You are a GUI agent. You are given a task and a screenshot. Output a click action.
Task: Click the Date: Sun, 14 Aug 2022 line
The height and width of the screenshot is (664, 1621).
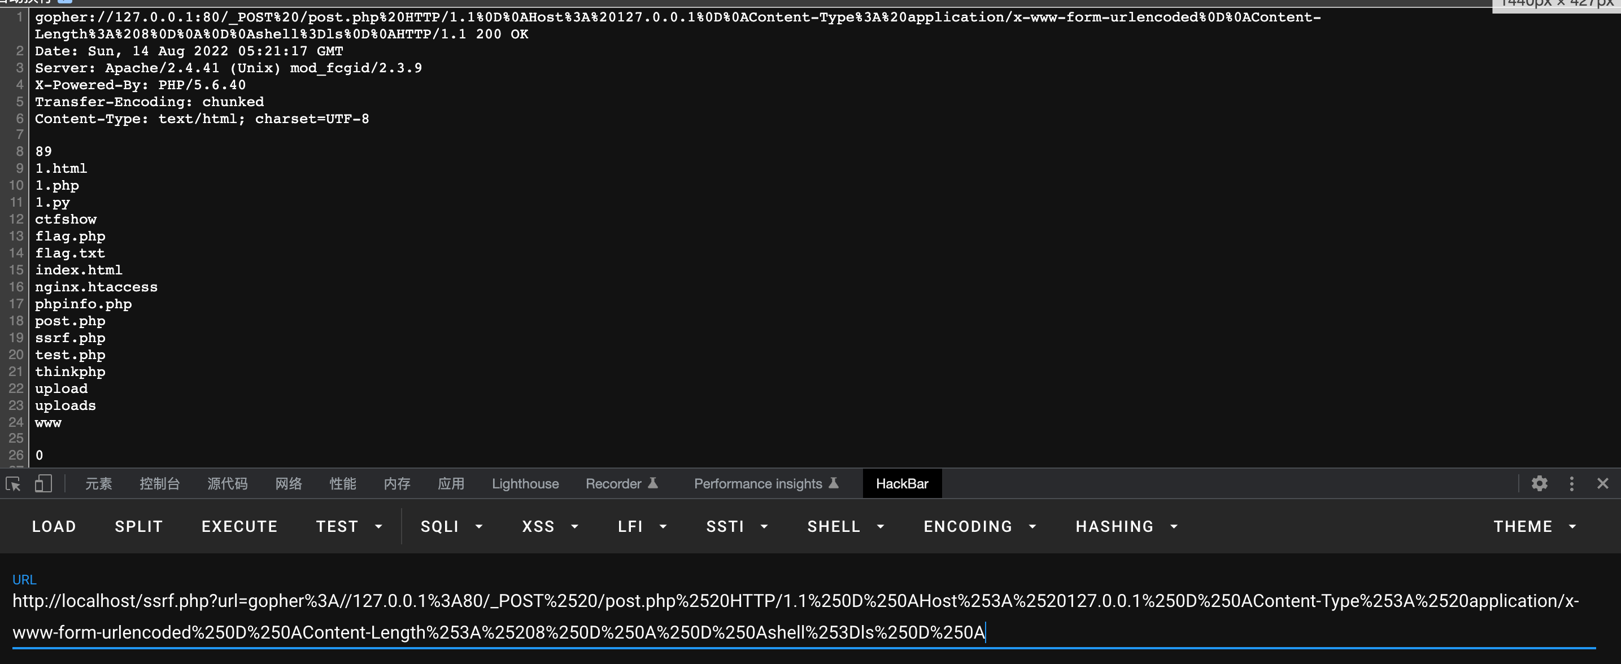(x=189, y=51)
